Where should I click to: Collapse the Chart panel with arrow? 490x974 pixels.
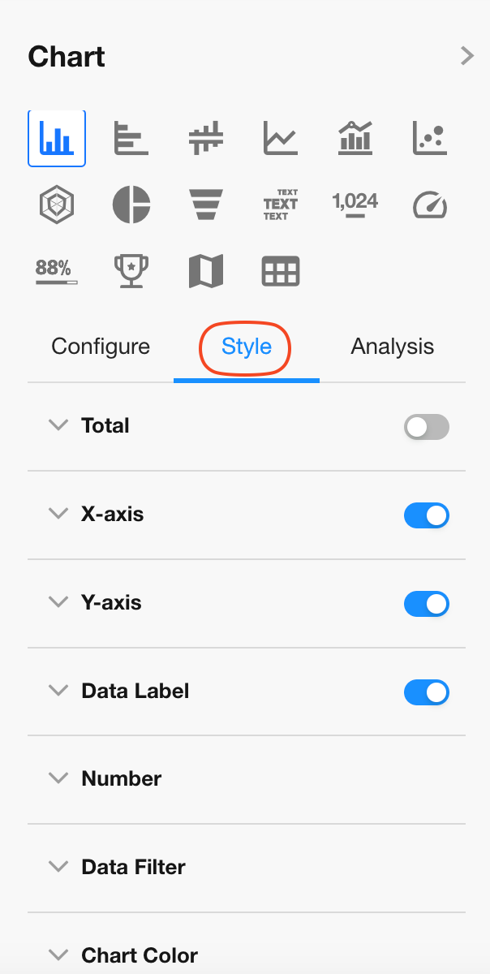466,56
